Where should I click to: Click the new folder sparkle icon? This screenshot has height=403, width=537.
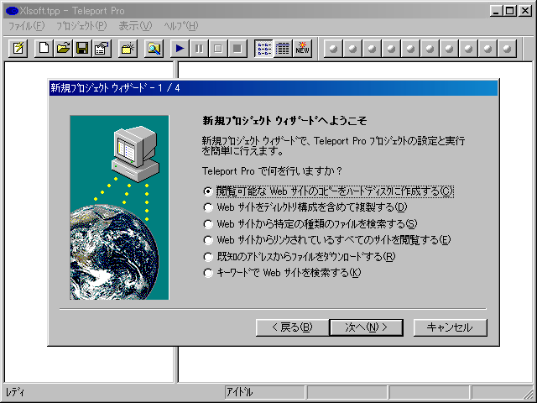[x=128, y=49]
